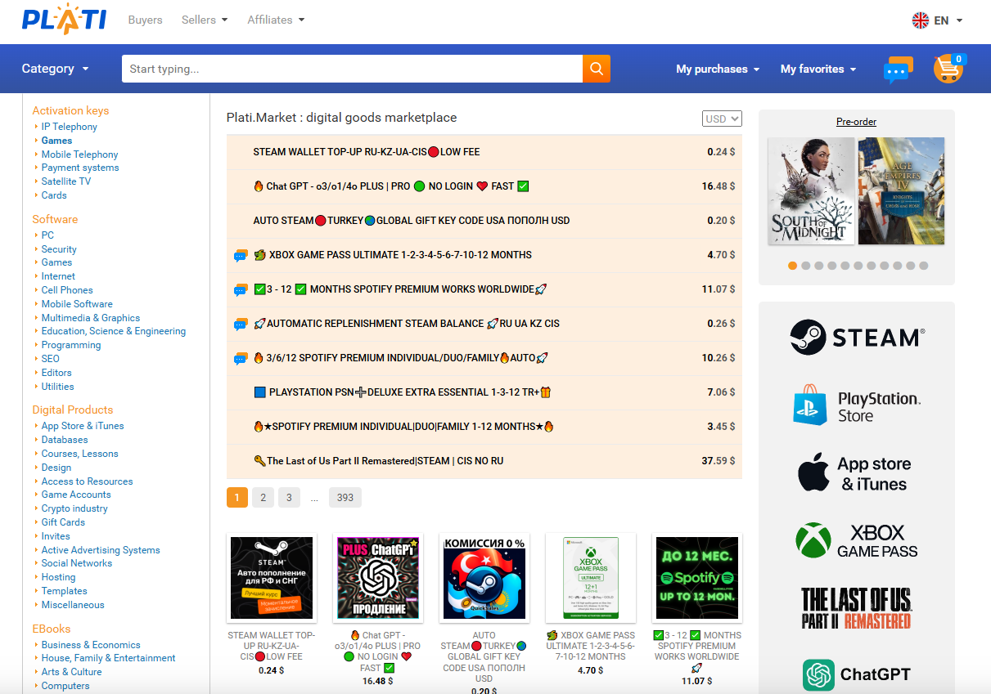
Task: Expand the My purchases menu
Action: click(717, 69)
